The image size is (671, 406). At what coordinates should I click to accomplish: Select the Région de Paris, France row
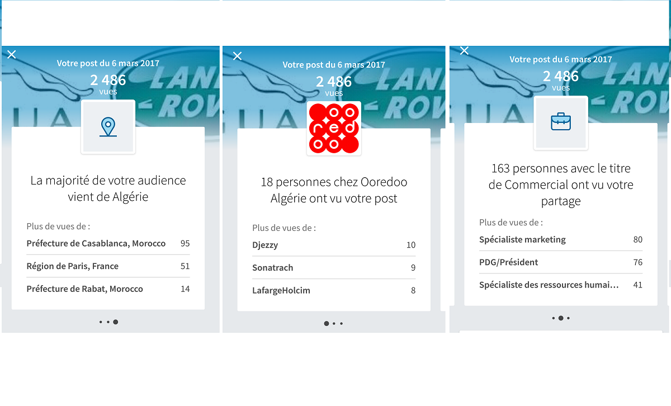point(108,266)
